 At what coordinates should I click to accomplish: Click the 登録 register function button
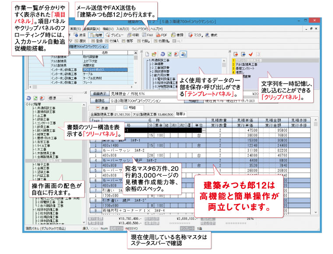click(97, 41)
